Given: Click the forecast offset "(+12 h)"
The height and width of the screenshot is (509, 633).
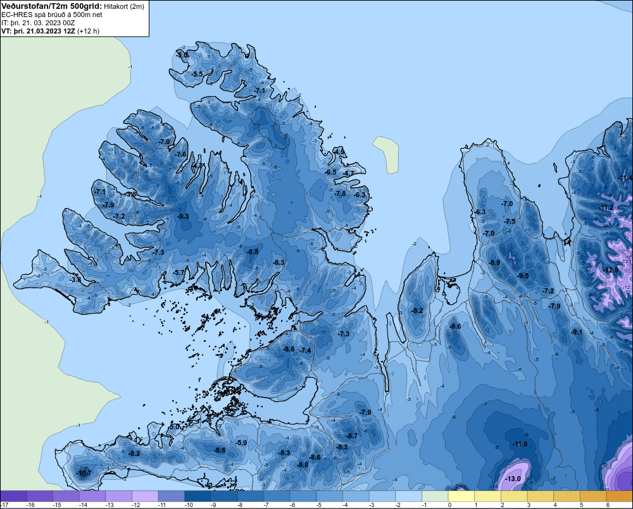Looking at the screenshot, I should point(88,31).
